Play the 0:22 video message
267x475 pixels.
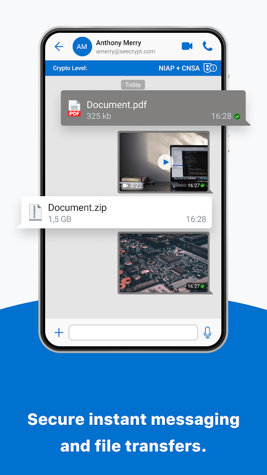pos(166,162)
